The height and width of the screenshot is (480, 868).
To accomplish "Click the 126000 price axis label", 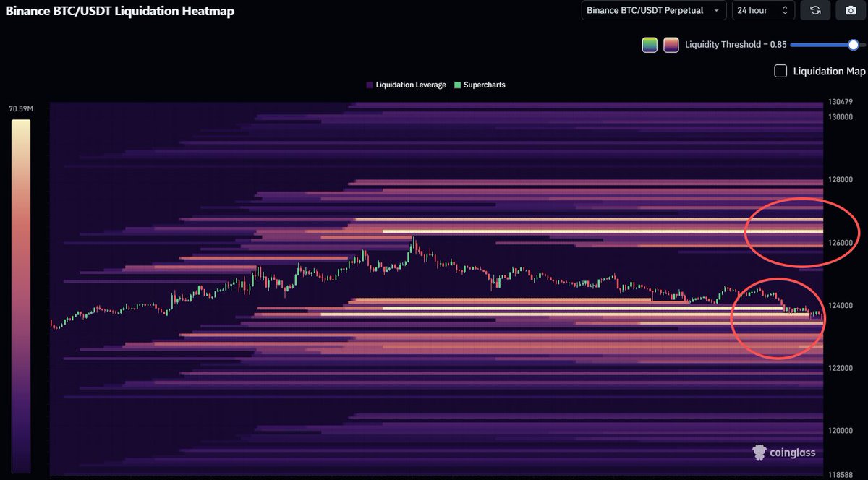I will pos(842,243).
